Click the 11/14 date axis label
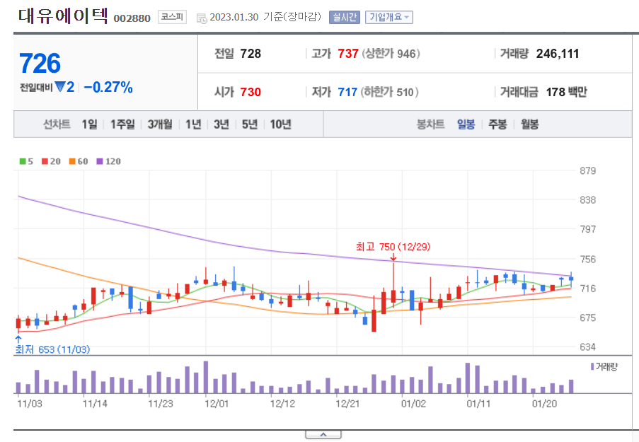The image size is (639, 442). tap(95, 404)
